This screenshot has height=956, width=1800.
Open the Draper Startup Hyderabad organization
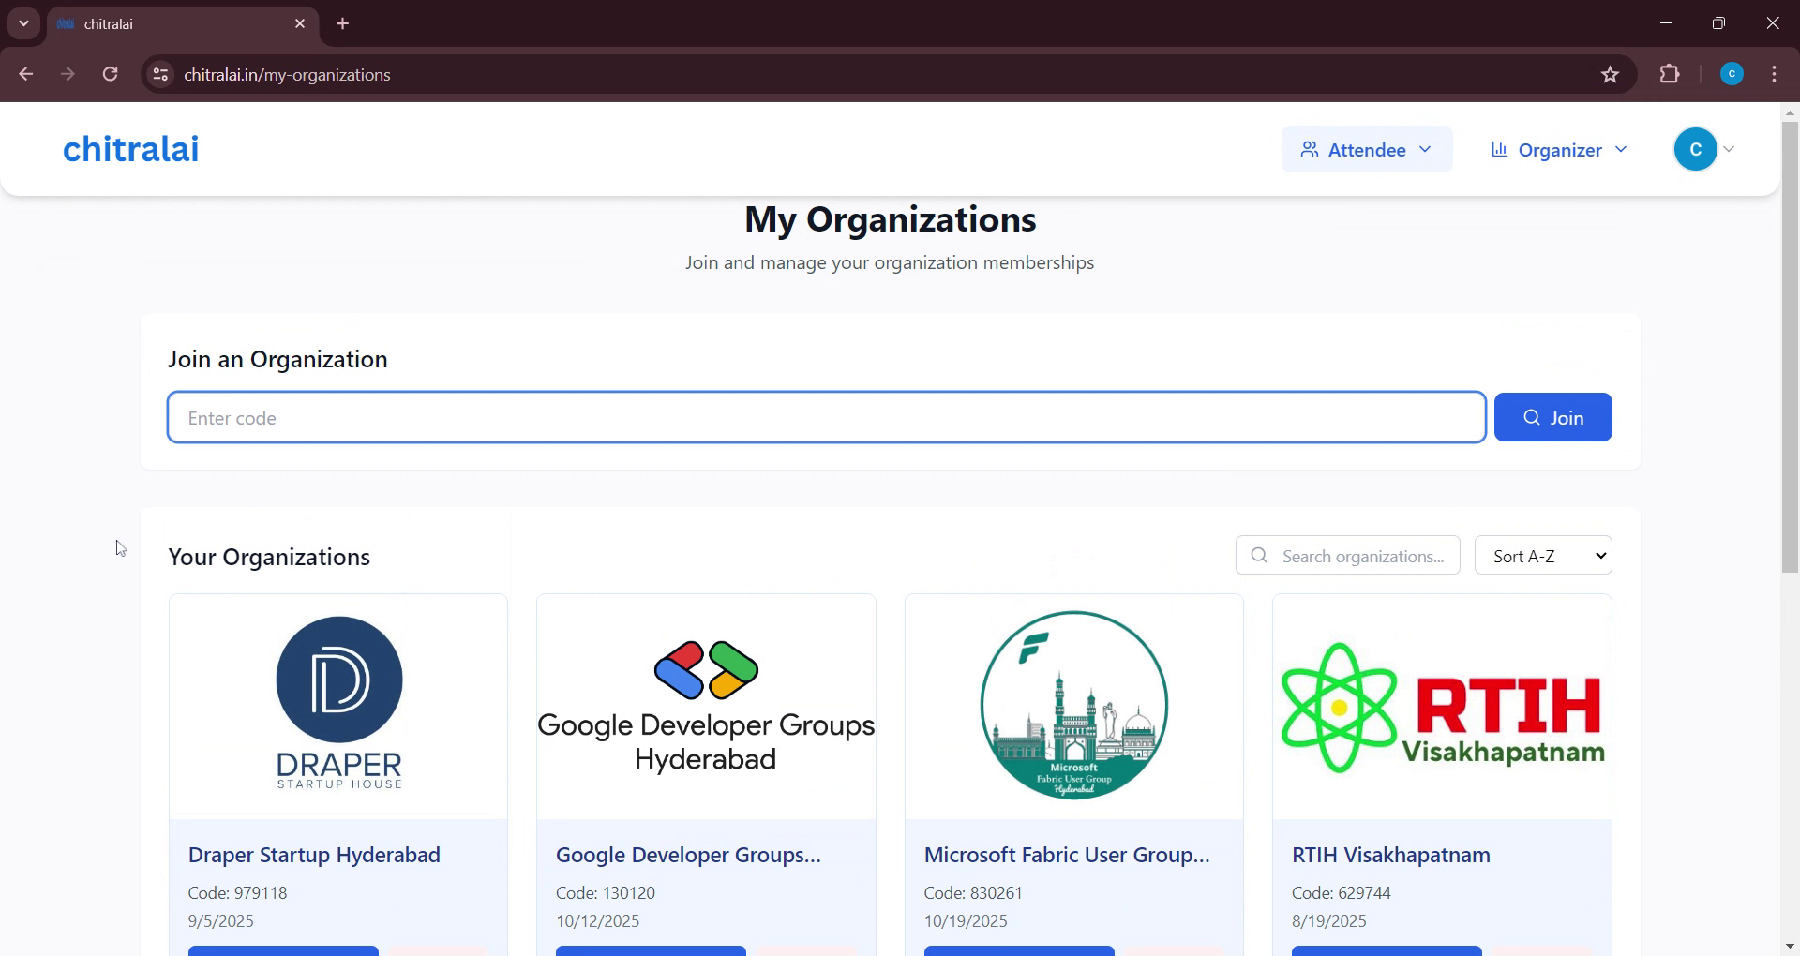click(x=314, y=854)
